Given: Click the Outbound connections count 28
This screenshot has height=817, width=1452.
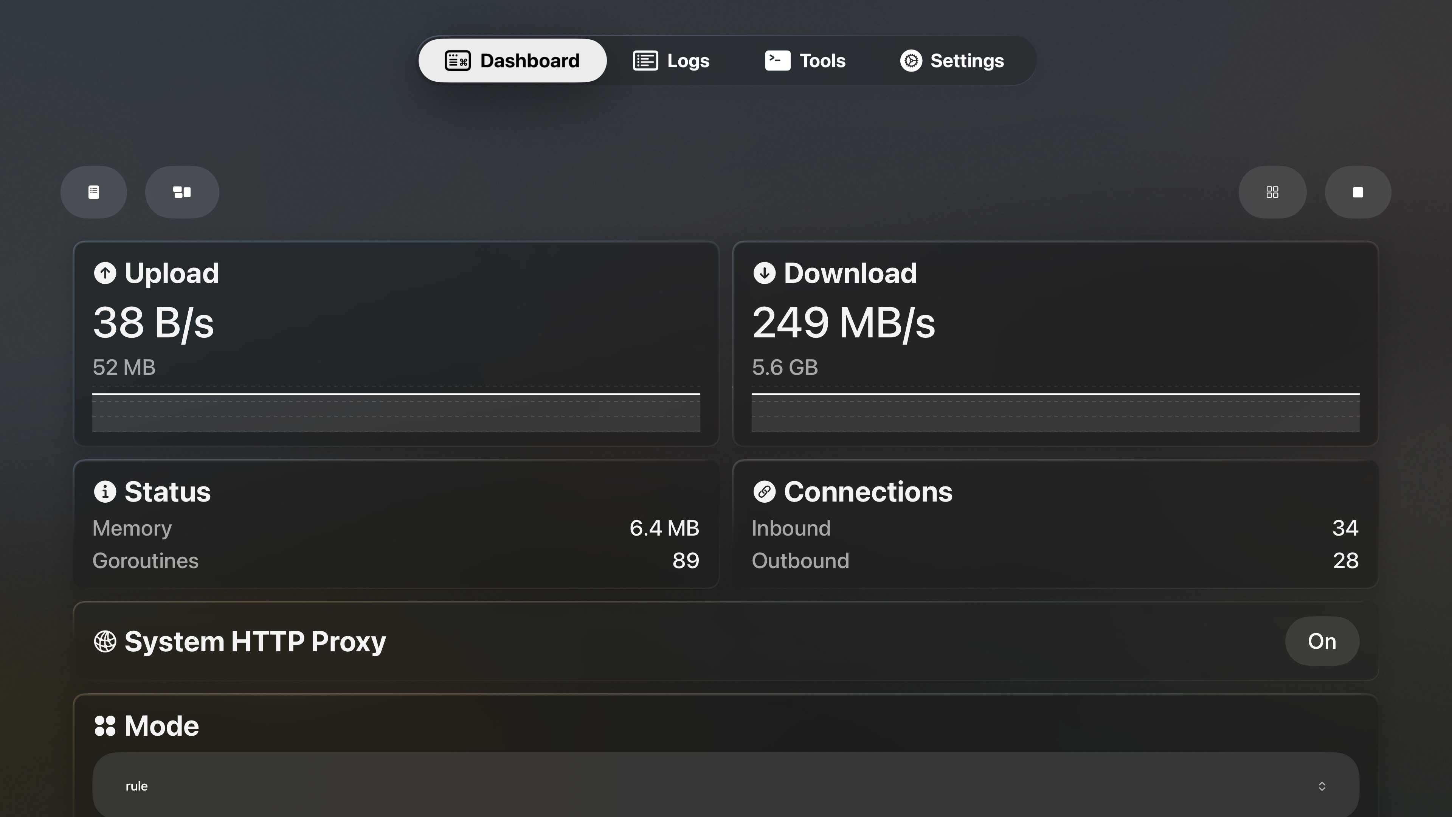Looking at the screenshot, I should pyautogui.click(x=1345, y=561).
